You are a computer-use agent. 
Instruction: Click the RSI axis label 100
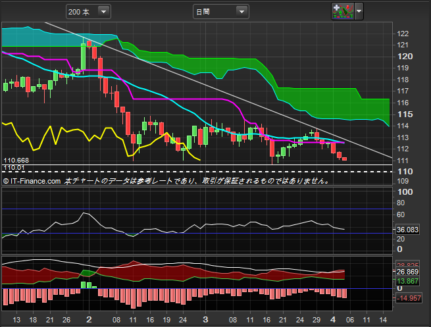coord(405,192)
